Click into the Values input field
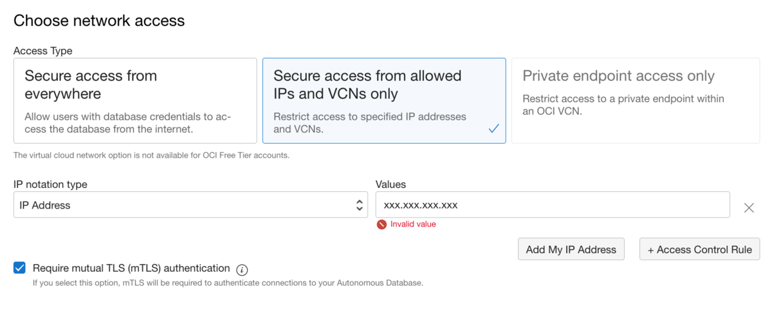This screenshot has height=309, width=772. (x=553, y=205)
